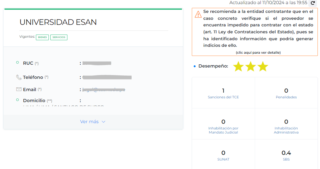Click the green circle bullet next to RUC
Viewport: 320px width, 169px height.
tap(18, 63)
